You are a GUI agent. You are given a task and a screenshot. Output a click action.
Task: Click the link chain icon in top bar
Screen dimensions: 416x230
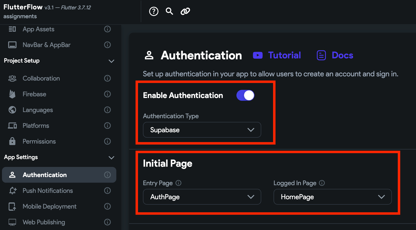point(185,11)
